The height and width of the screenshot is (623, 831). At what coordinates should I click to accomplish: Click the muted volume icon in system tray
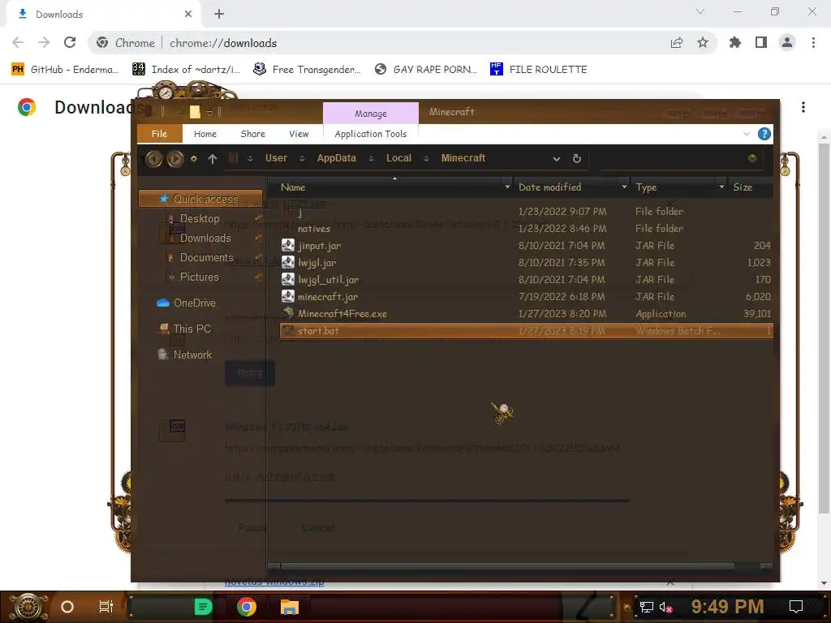(x=666, y=607)
